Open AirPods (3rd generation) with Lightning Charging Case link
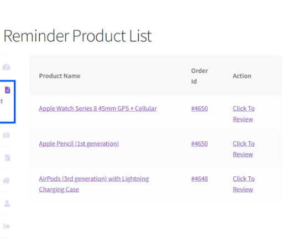Screen dimensions: 283x249 click(x=94, y=184)
